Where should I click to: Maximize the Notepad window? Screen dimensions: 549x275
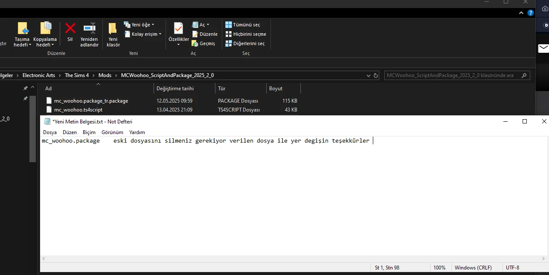coord(525,121)
